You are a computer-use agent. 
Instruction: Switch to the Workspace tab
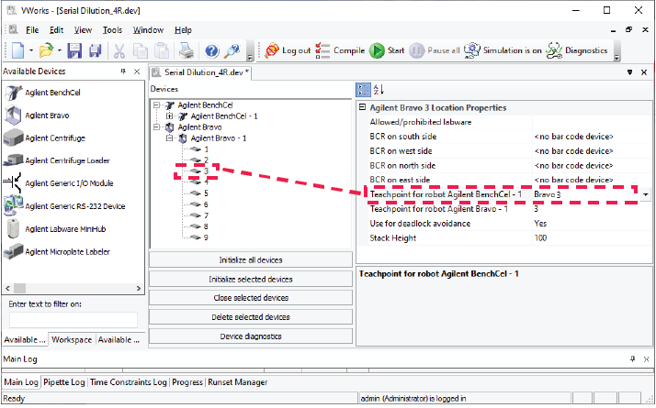(x=72, y=340)
